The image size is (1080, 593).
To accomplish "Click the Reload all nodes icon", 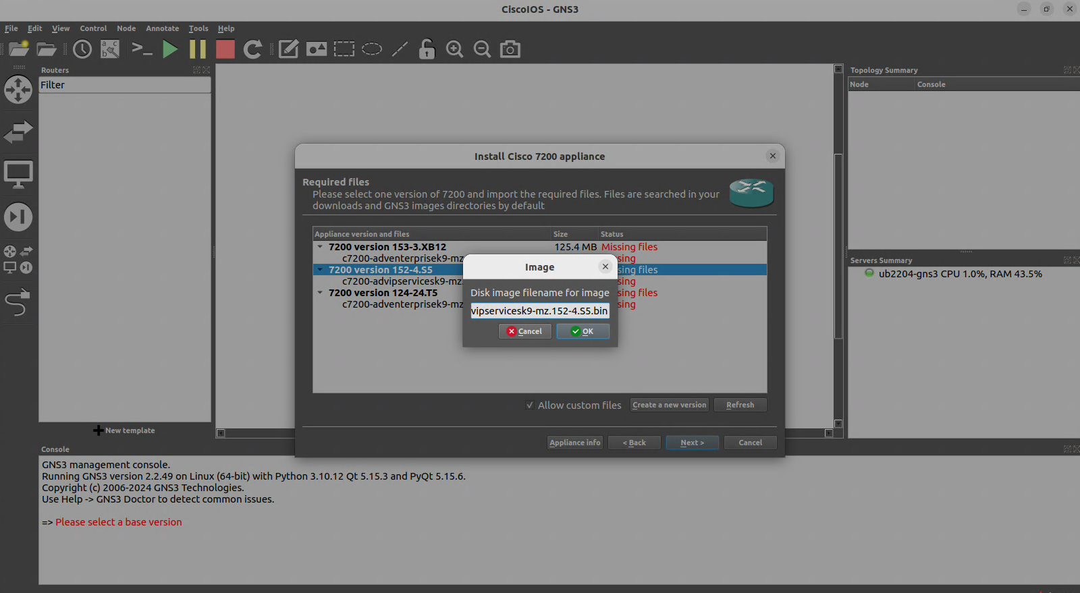I will point(253,49).
